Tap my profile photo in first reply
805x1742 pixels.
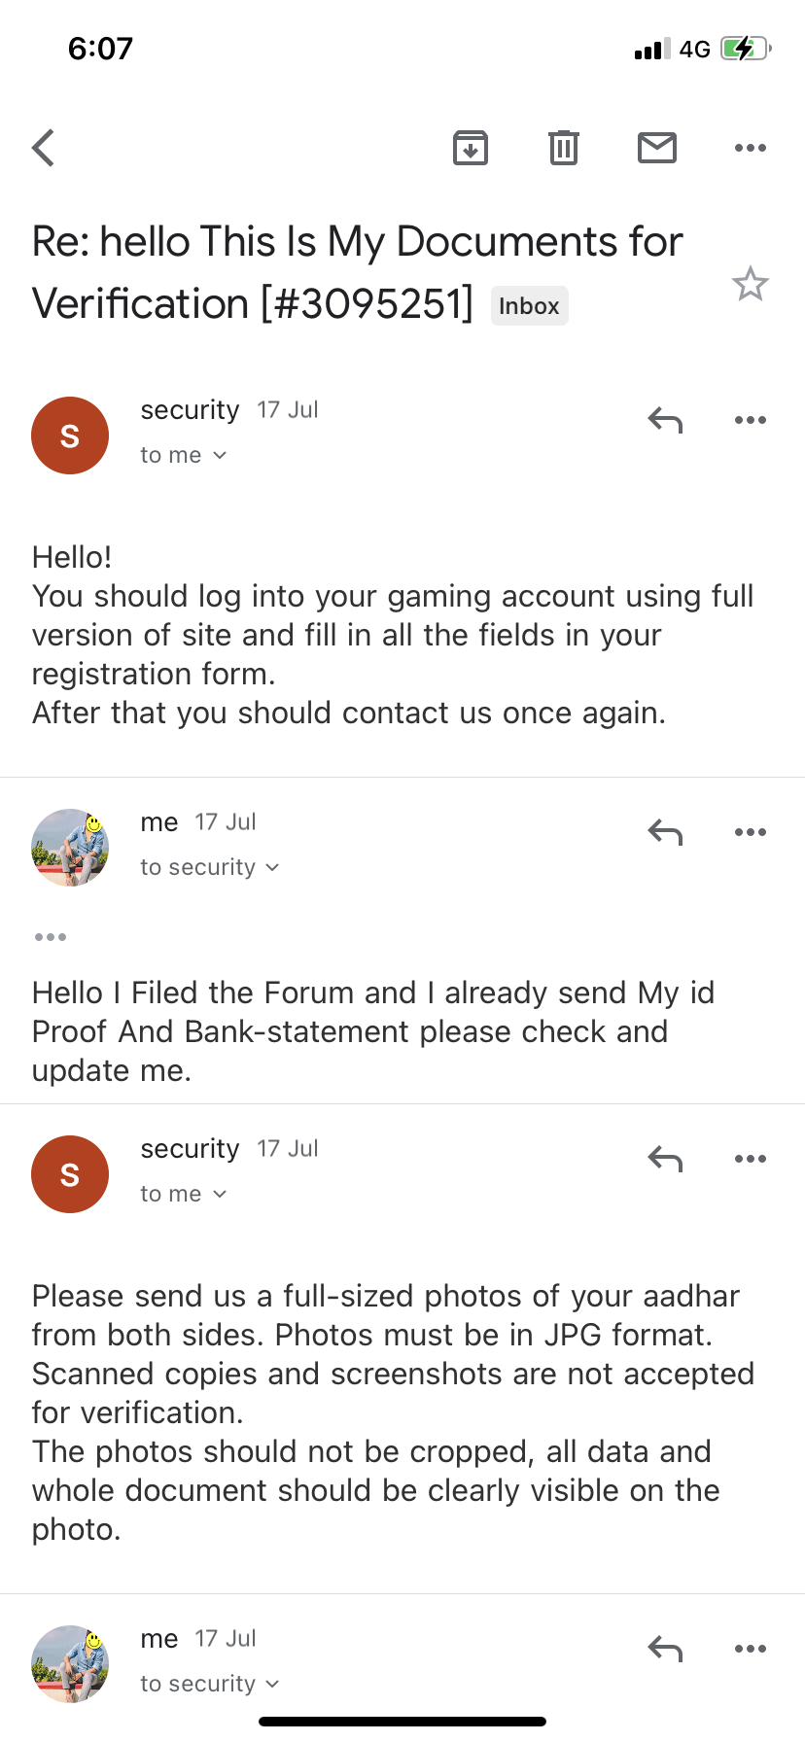coord(70,848)
